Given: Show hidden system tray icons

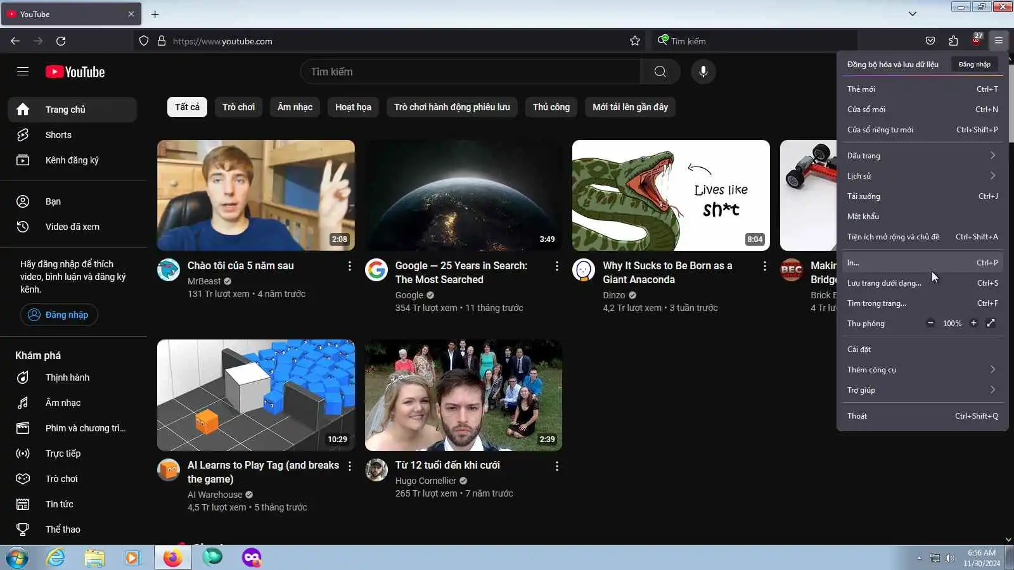Looking at the screenshot, I should pyautogui.click(x=919, y=558).
